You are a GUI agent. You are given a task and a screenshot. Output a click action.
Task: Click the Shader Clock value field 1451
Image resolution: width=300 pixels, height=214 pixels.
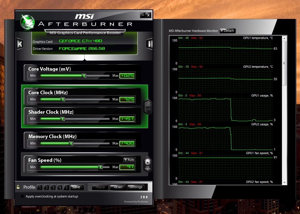(127, 119)
